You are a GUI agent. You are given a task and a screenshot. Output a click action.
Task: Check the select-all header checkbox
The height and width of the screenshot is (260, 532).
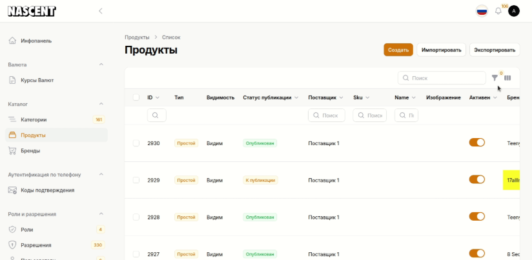(x=136, y=97)
